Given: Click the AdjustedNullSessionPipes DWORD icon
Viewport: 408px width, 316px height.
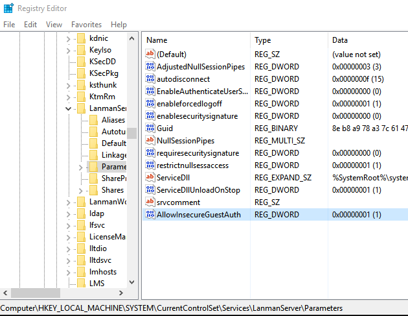Looking at the screenshot, I should [150, 66].
